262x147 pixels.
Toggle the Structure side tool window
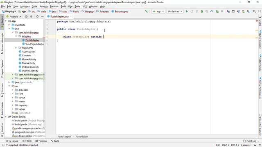(2, 90)
